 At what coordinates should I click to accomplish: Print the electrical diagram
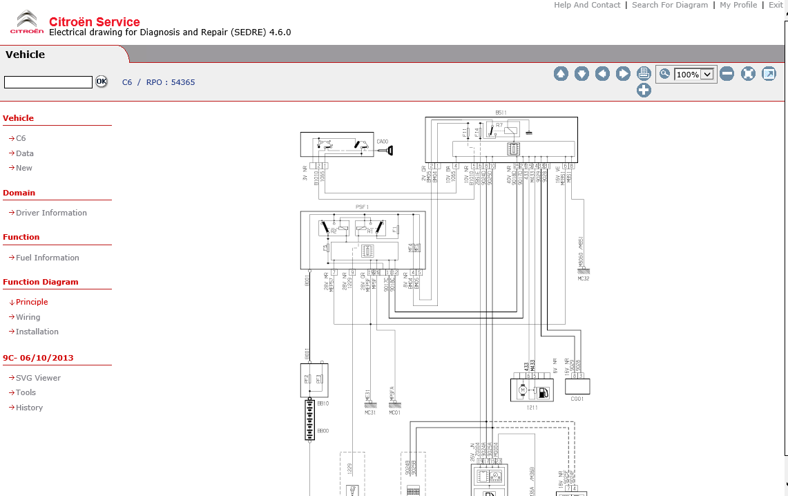tap(644, 73)
